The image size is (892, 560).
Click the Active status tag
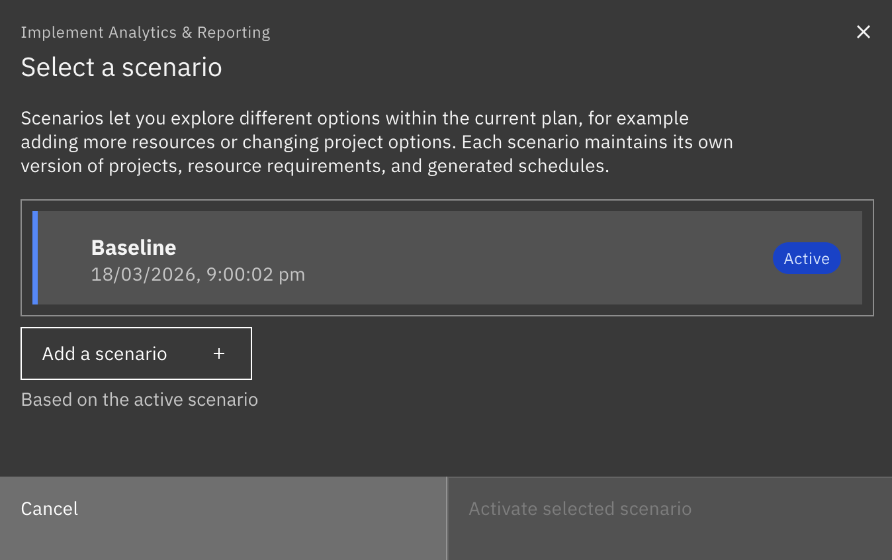click(807, 258)
